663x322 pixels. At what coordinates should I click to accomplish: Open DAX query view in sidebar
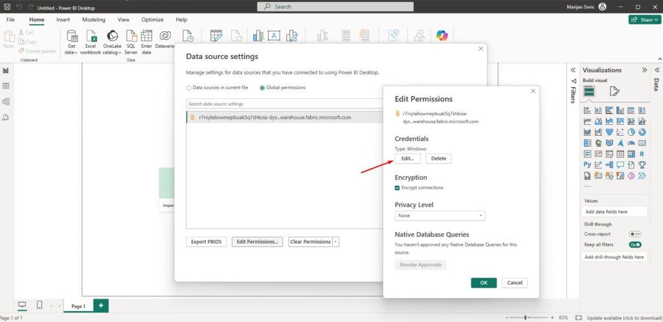click(6, 117)
